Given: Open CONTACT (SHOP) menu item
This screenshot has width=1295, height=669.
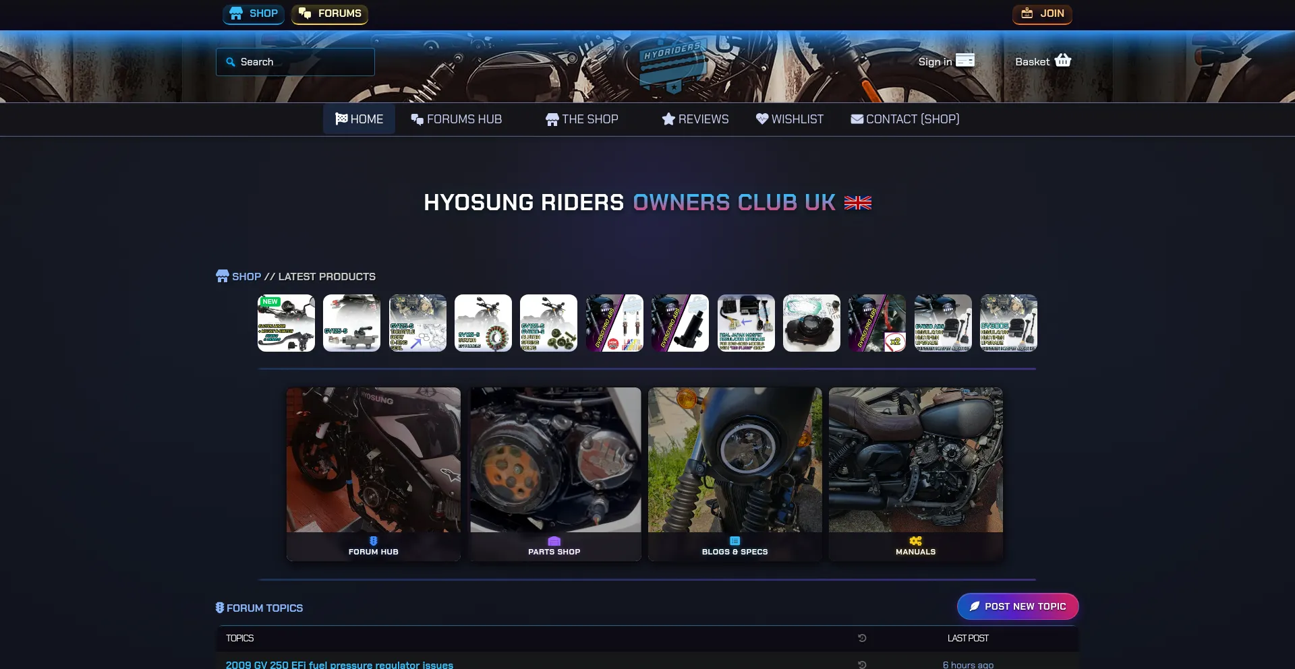Looking at the screenshot, I should click(905, 119).
